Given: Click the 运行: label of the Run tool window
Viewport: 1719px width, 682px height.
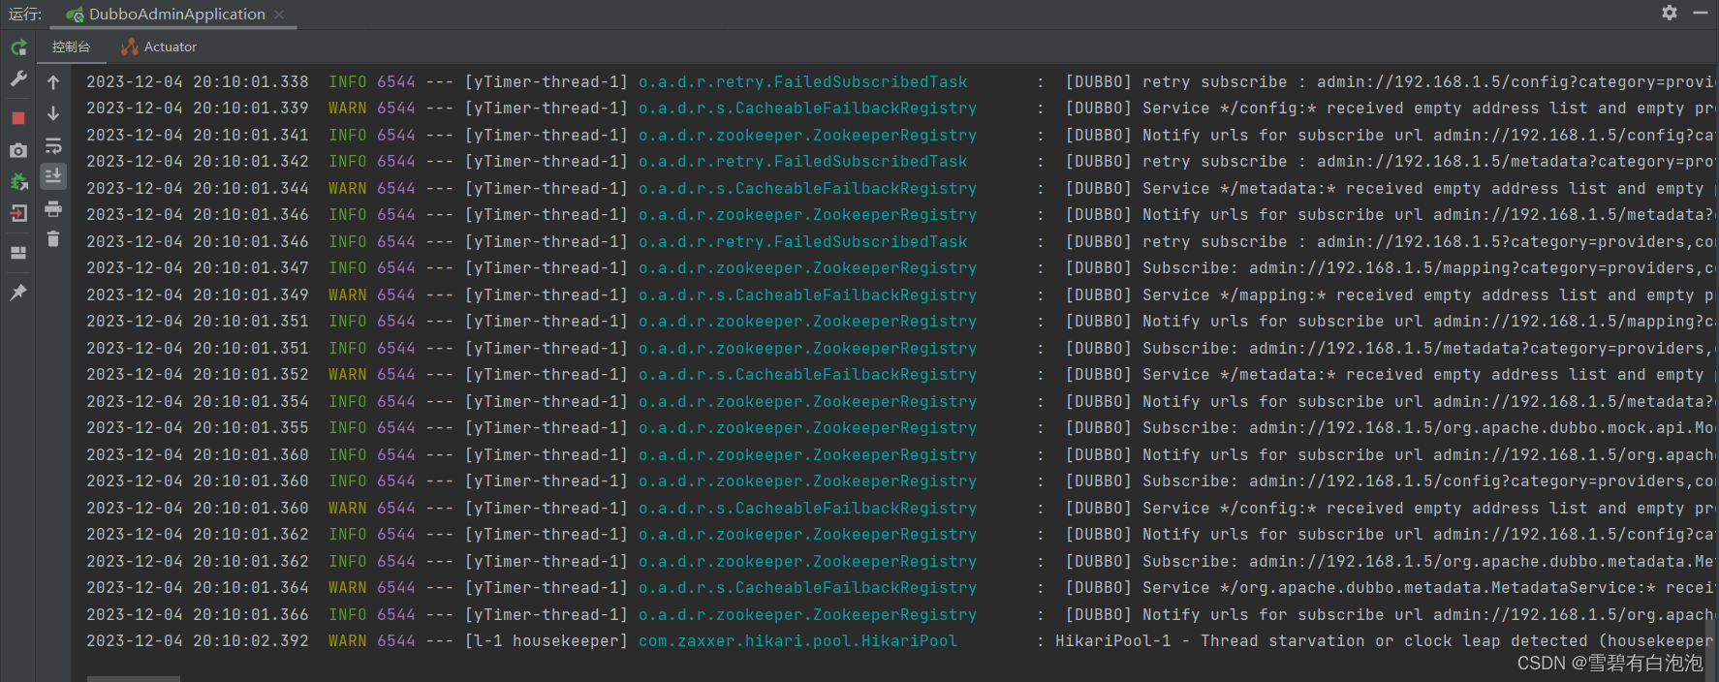Looking at the screenshot, I should point(25,15).
